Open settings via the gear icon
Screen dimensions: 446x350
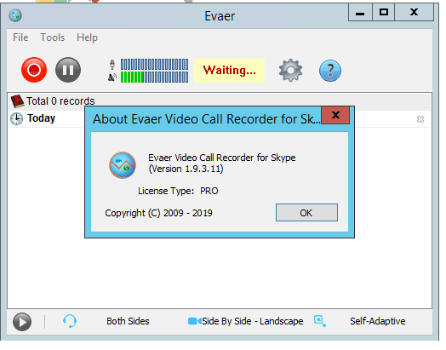(x=291, y=71)
